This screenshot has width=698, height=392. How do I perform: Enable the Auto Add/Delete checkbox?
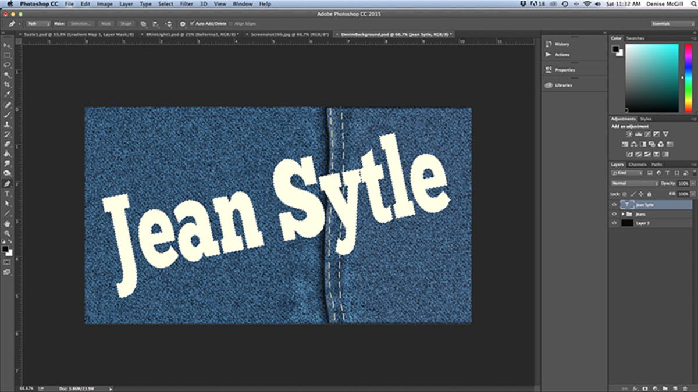pos(191,24)
